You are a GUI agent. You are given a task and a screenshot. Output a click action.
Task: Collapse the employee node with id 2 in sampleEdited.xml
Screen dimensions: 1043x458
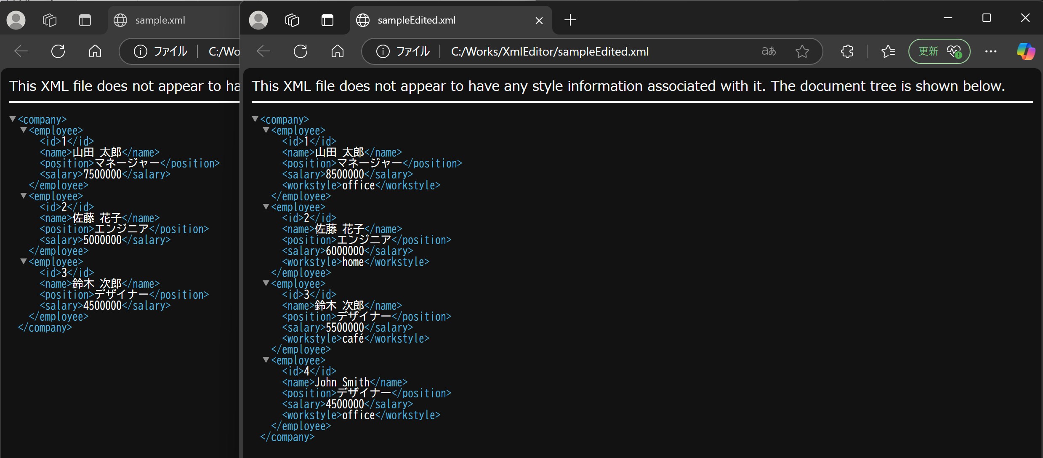tap(266, 207)
